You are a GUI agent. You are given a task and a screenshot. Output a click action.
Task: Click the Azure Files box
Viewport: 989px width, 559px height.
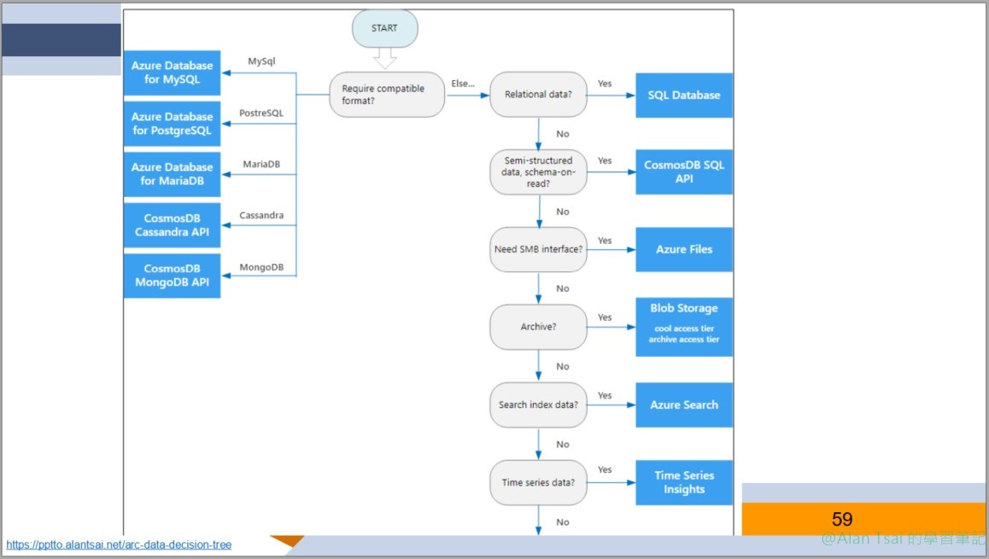684,249
